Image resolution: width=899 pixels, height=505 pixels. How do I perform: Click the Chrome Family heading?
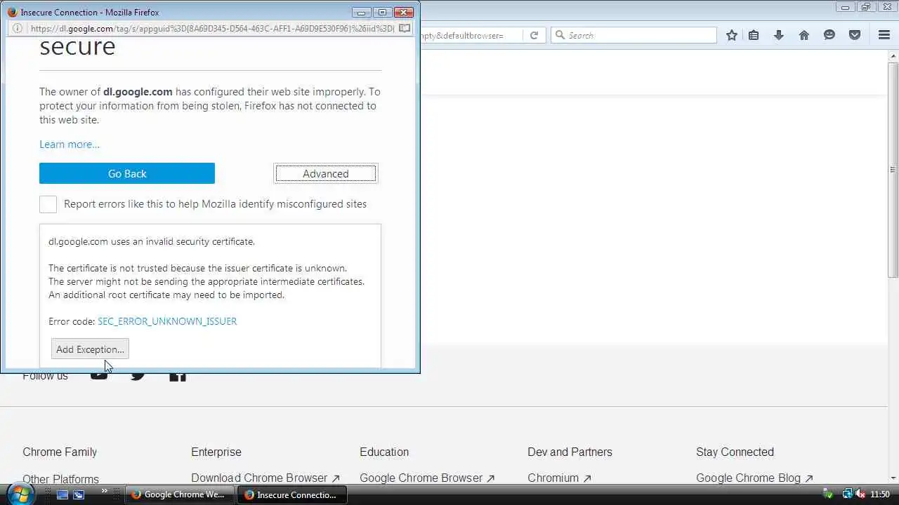60,452
